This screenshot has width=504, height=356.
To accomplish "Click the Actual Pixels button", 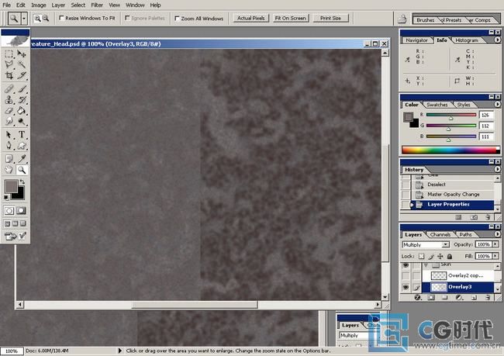I will coord(250,19).
